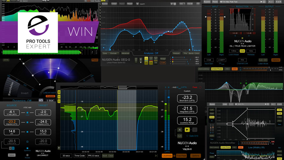
Task: Toggle the ON switch under band 2 in SEQ-S
Action: [151, 63]
